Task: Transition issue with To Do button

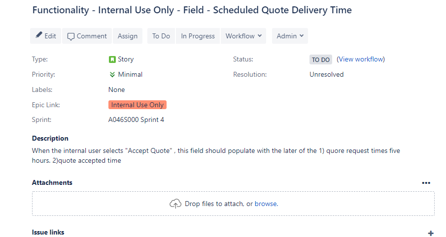Action: 161,36
